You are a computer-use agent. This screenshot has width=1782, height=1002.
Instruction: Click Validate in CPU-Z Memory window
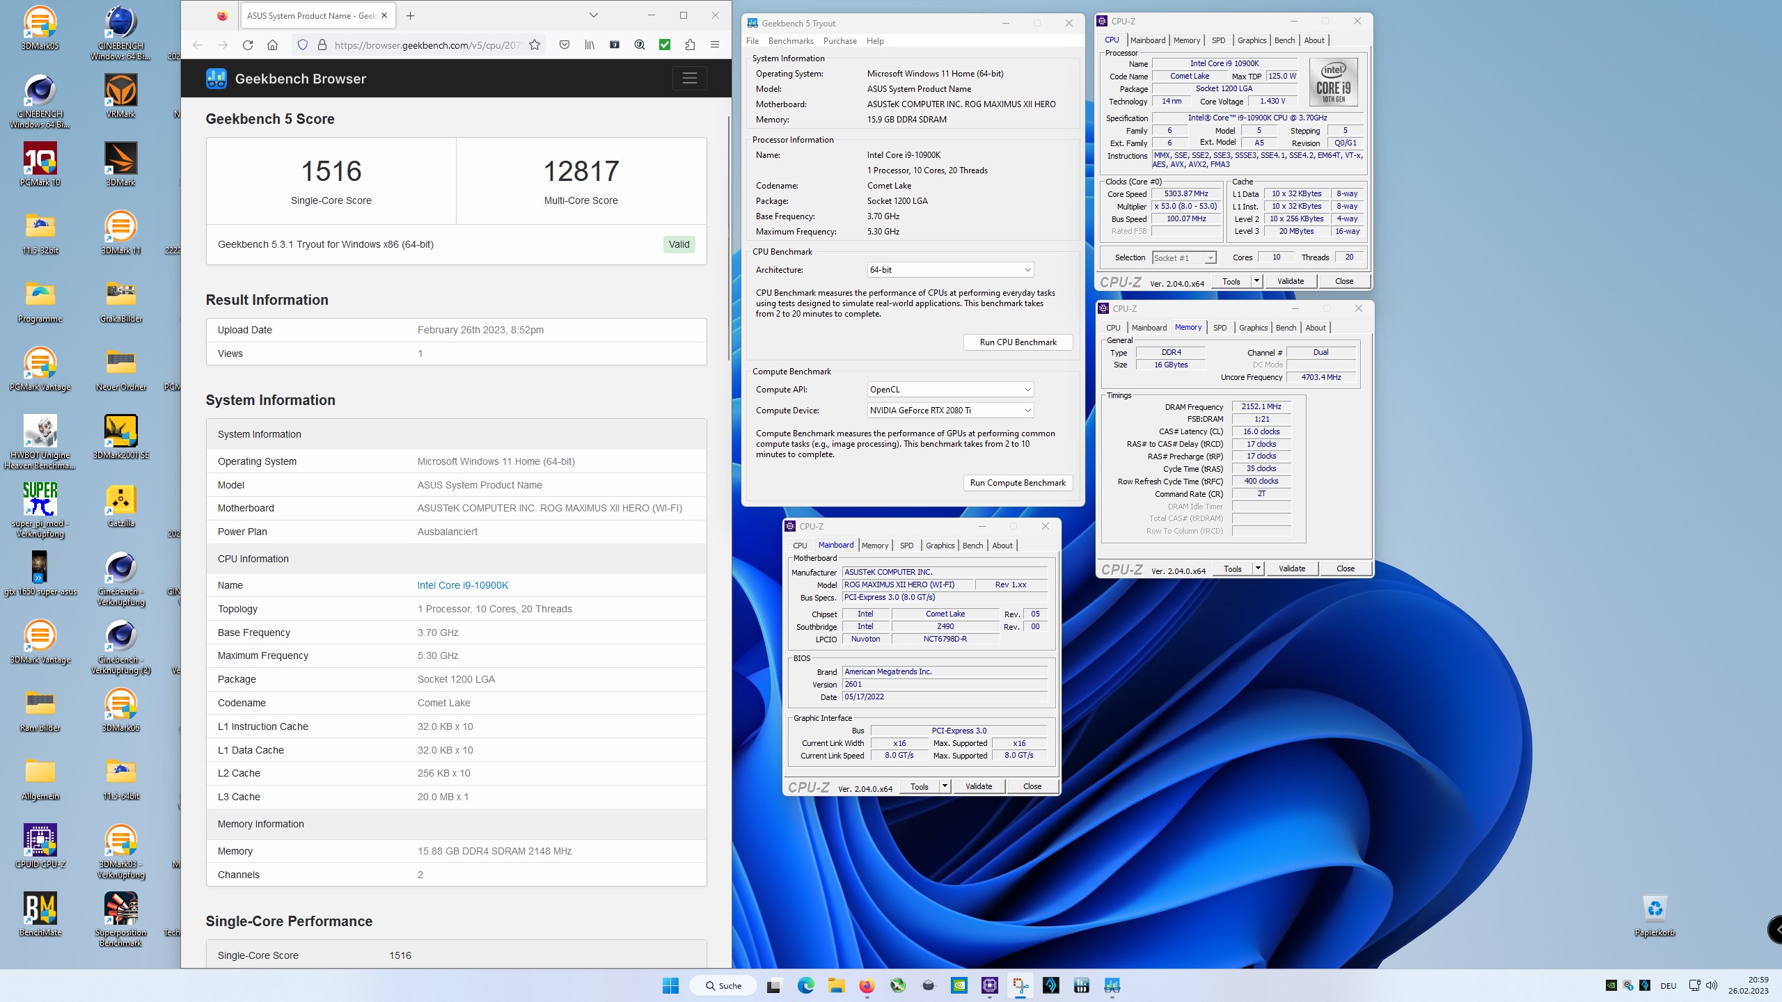tap(1292, 568)
